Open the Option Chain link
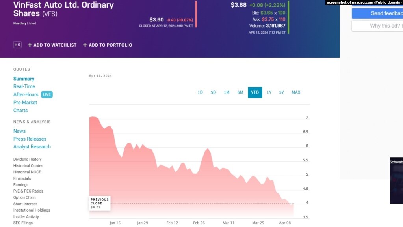The height and width of the screenshot is (227, 403). [24, 197]
